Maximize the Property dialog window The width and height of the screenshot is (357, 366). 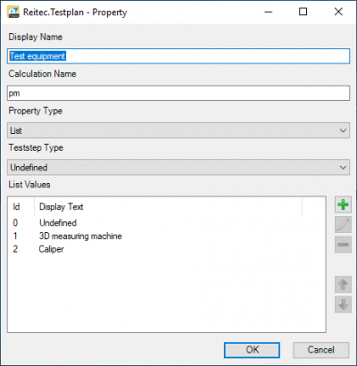tap(303, 12)
